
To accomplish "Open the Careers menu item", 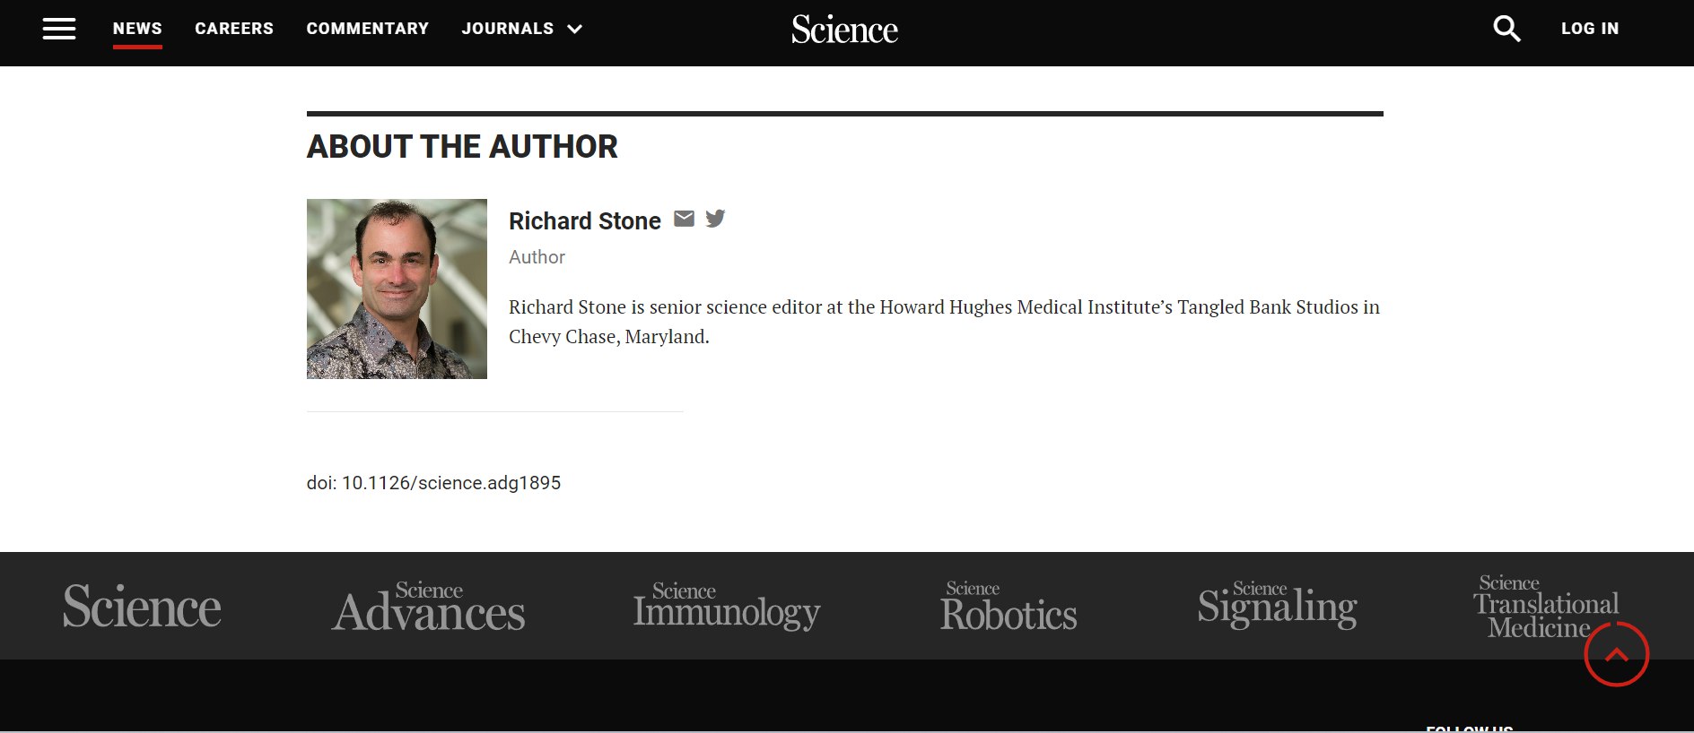I will (234, 29).
